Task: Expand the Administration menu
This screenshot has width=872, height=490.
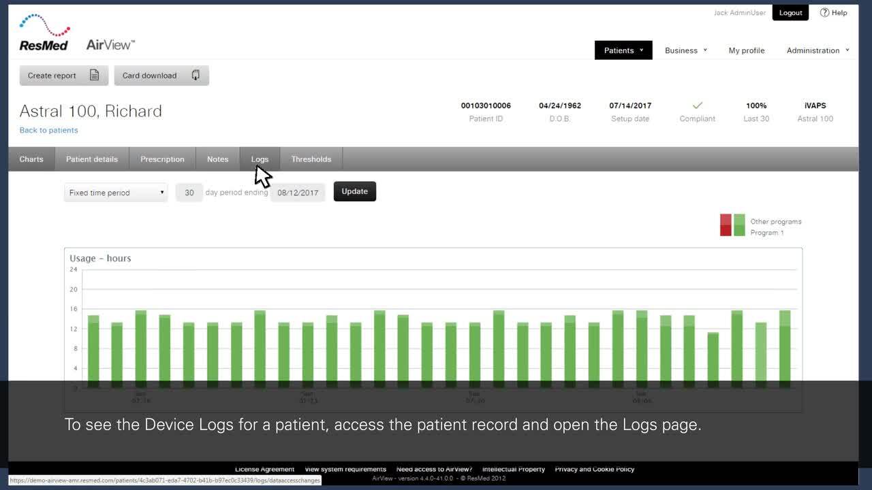Action: [x=817, y=50]
